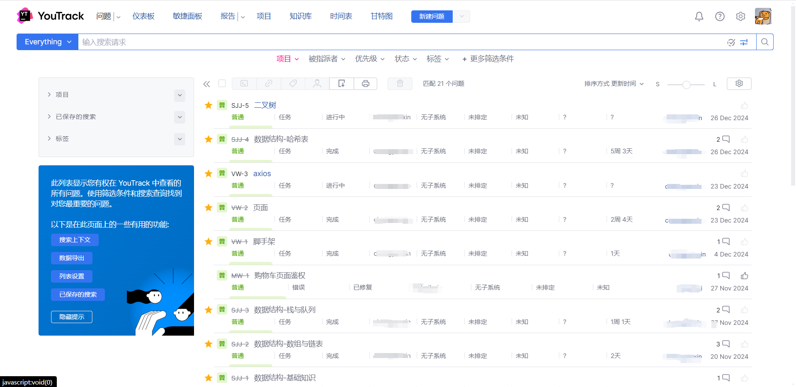Open the help question mark icon
The image size is (796, 387).
(720, 17)
